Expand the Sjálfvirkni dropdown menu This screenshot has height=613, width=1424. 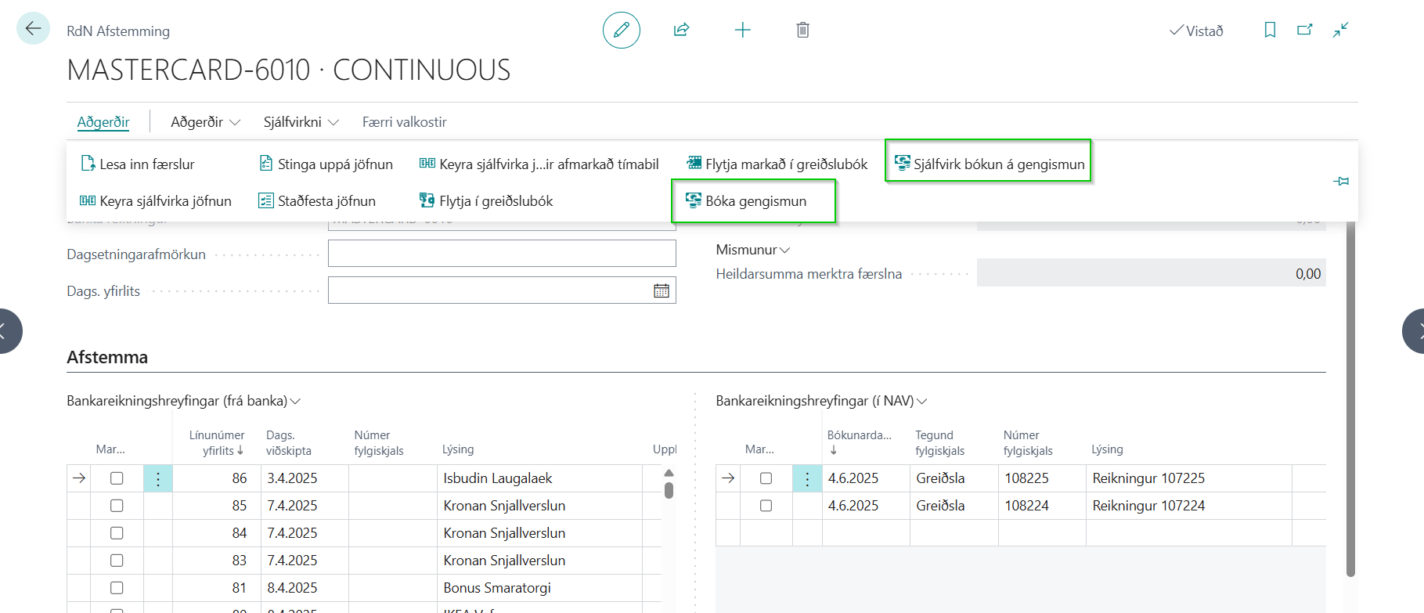301,122
